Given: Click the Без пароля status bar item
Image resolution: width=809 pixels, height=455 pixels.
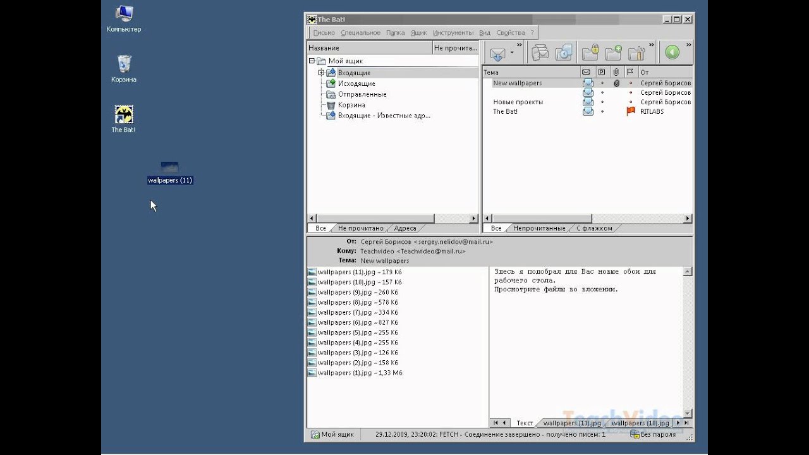Looking at the screenshot, I should click(x=654, y=434).
